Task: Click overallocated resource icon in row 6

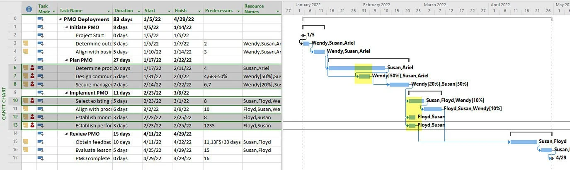Action: point(32,68)
